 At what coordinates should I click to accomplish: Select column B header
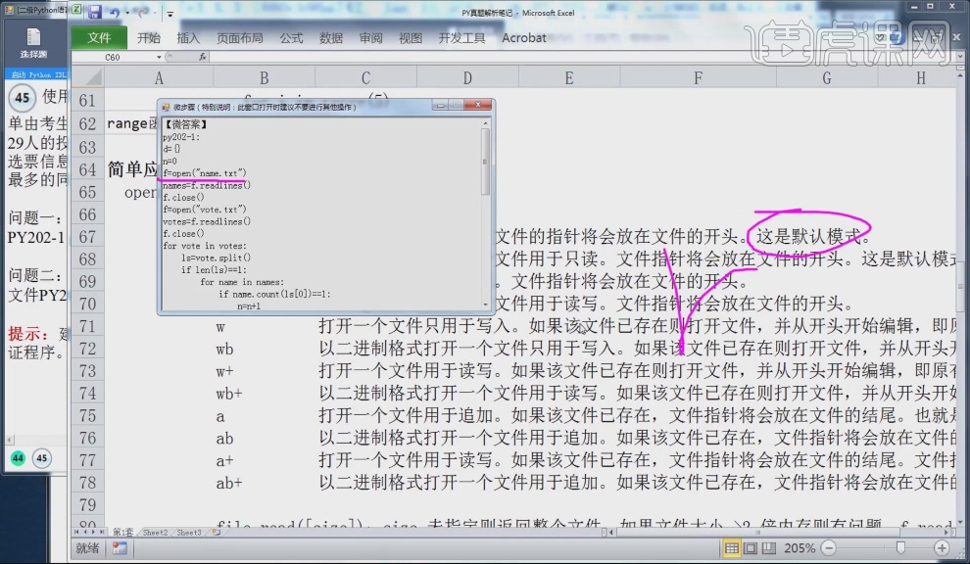point(265,77)
